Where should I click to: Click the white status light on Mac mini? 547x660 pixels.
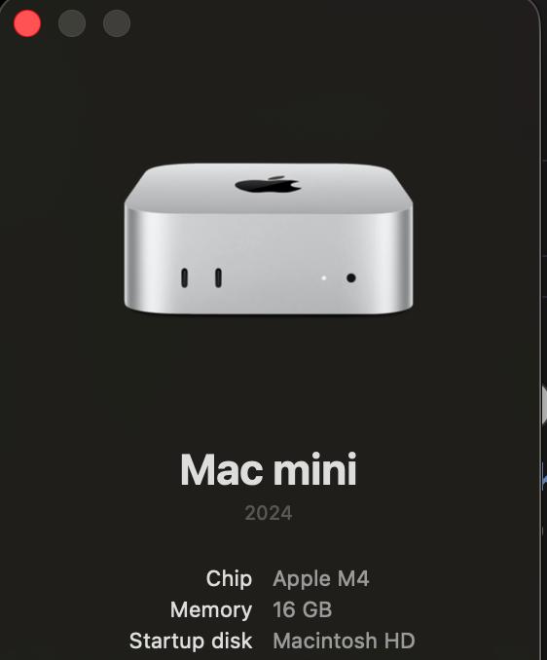(x=323, y=277)
